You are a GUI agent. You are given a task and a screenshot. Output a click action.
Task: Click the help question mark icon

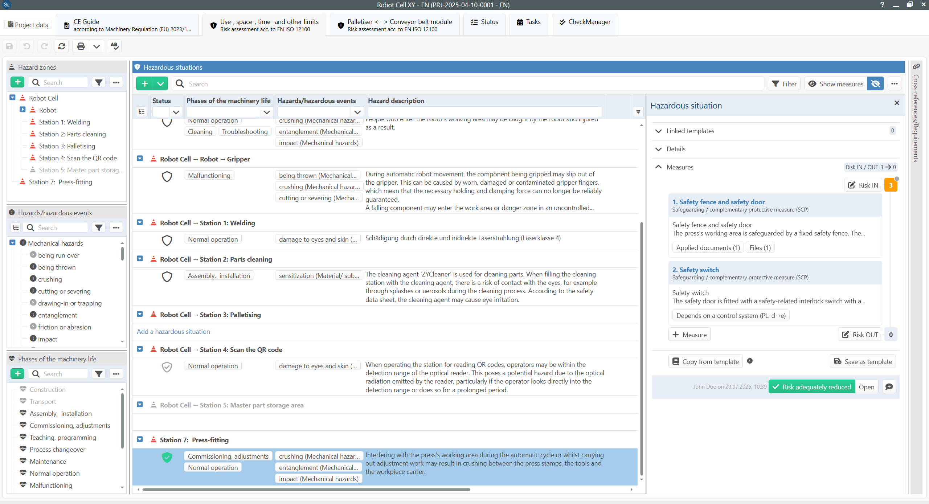(882, 5)
